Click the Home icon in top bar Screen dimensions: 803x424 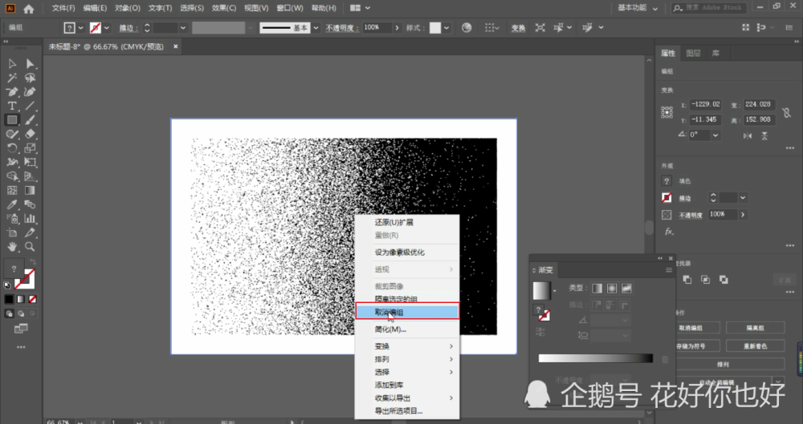tap(29, 9)
